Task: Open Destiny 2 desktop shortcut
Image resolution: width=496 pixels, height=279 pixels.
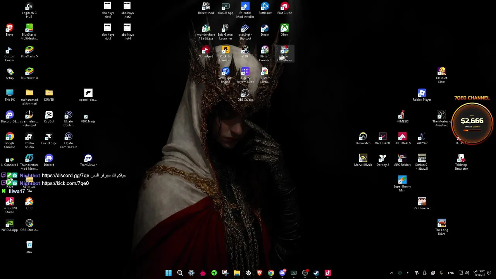Action: tap(382, 160)
